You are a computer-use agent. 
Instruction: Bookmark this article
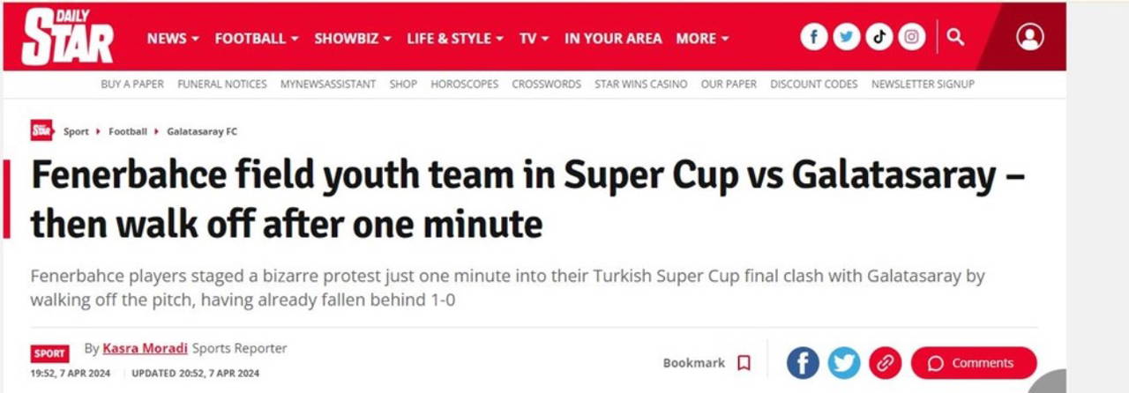pos(744,363)
